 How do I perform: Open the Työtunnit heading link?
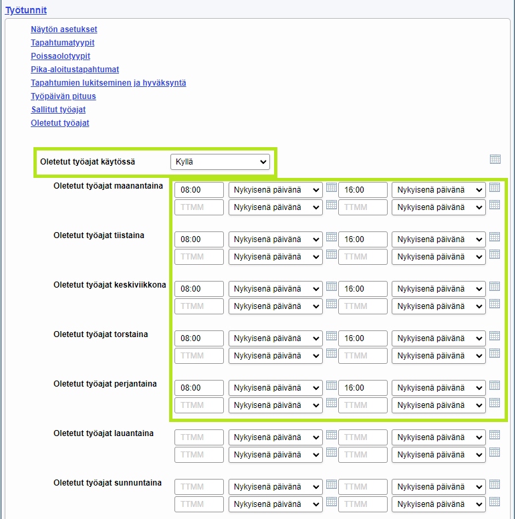click(x=26, y=10)
